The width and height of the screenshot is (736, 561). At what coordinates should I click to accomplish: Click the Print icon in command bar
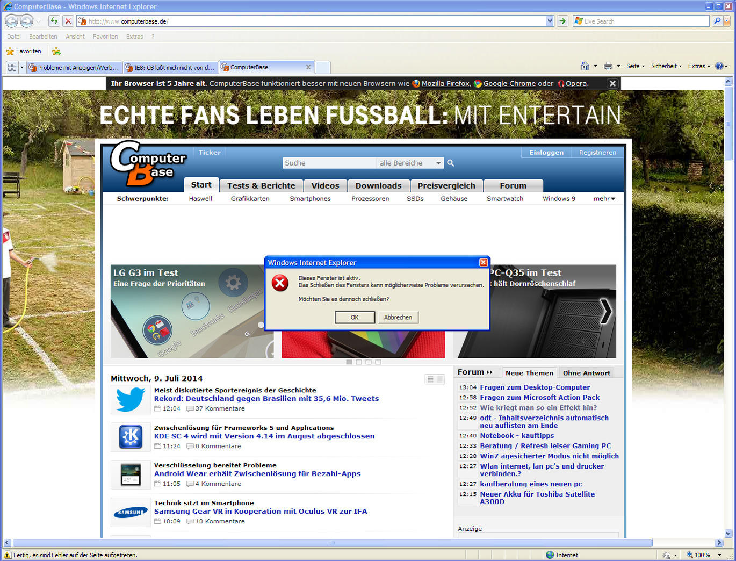pos(608,66)
